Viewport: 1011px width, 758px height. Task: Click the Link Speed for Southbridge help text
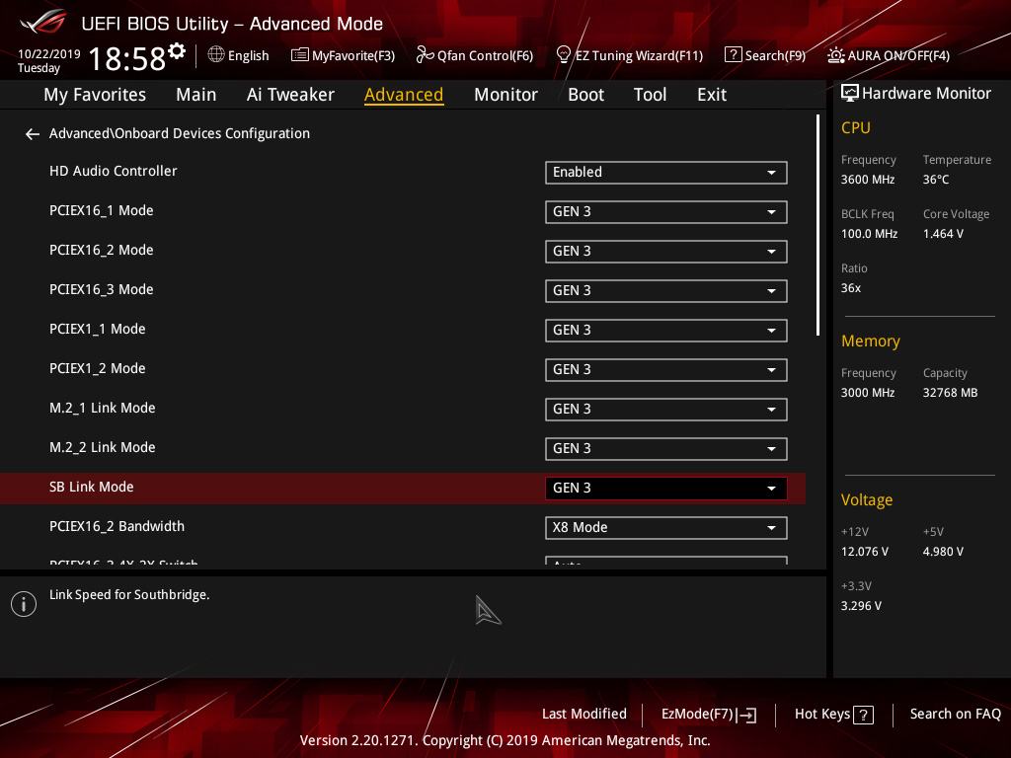click(x=129, y=595)
